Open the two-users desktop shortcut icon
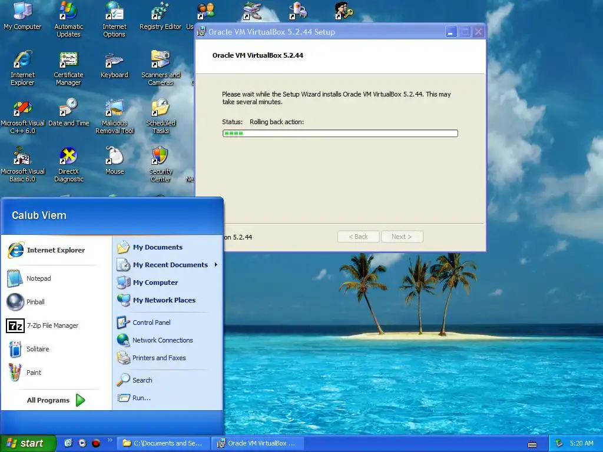Image resolution: width=603 pixels, height=452 pixels. click(206, 11)
